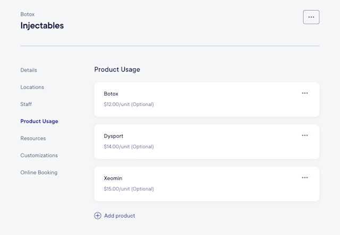Open the Dysport product more options
Screen dimensions: 340x235
304,135
